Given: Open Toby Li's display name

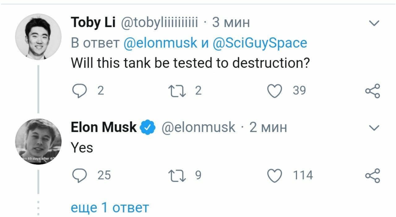Looking at the screenshot, I should point(93,23).
